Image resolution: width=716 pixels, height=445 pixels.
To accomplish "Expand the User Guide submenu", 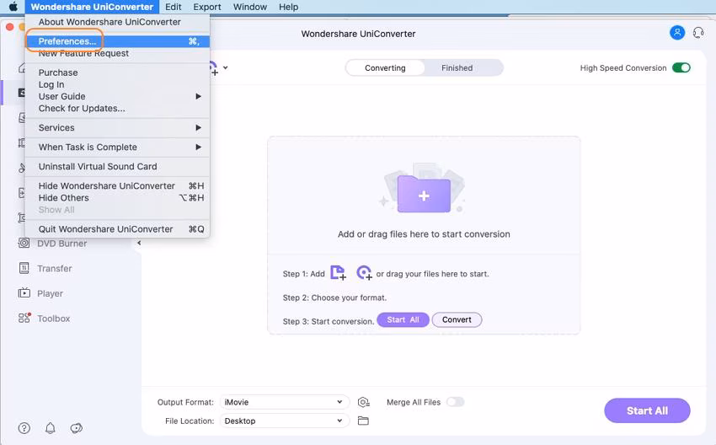I will (117, 96).
